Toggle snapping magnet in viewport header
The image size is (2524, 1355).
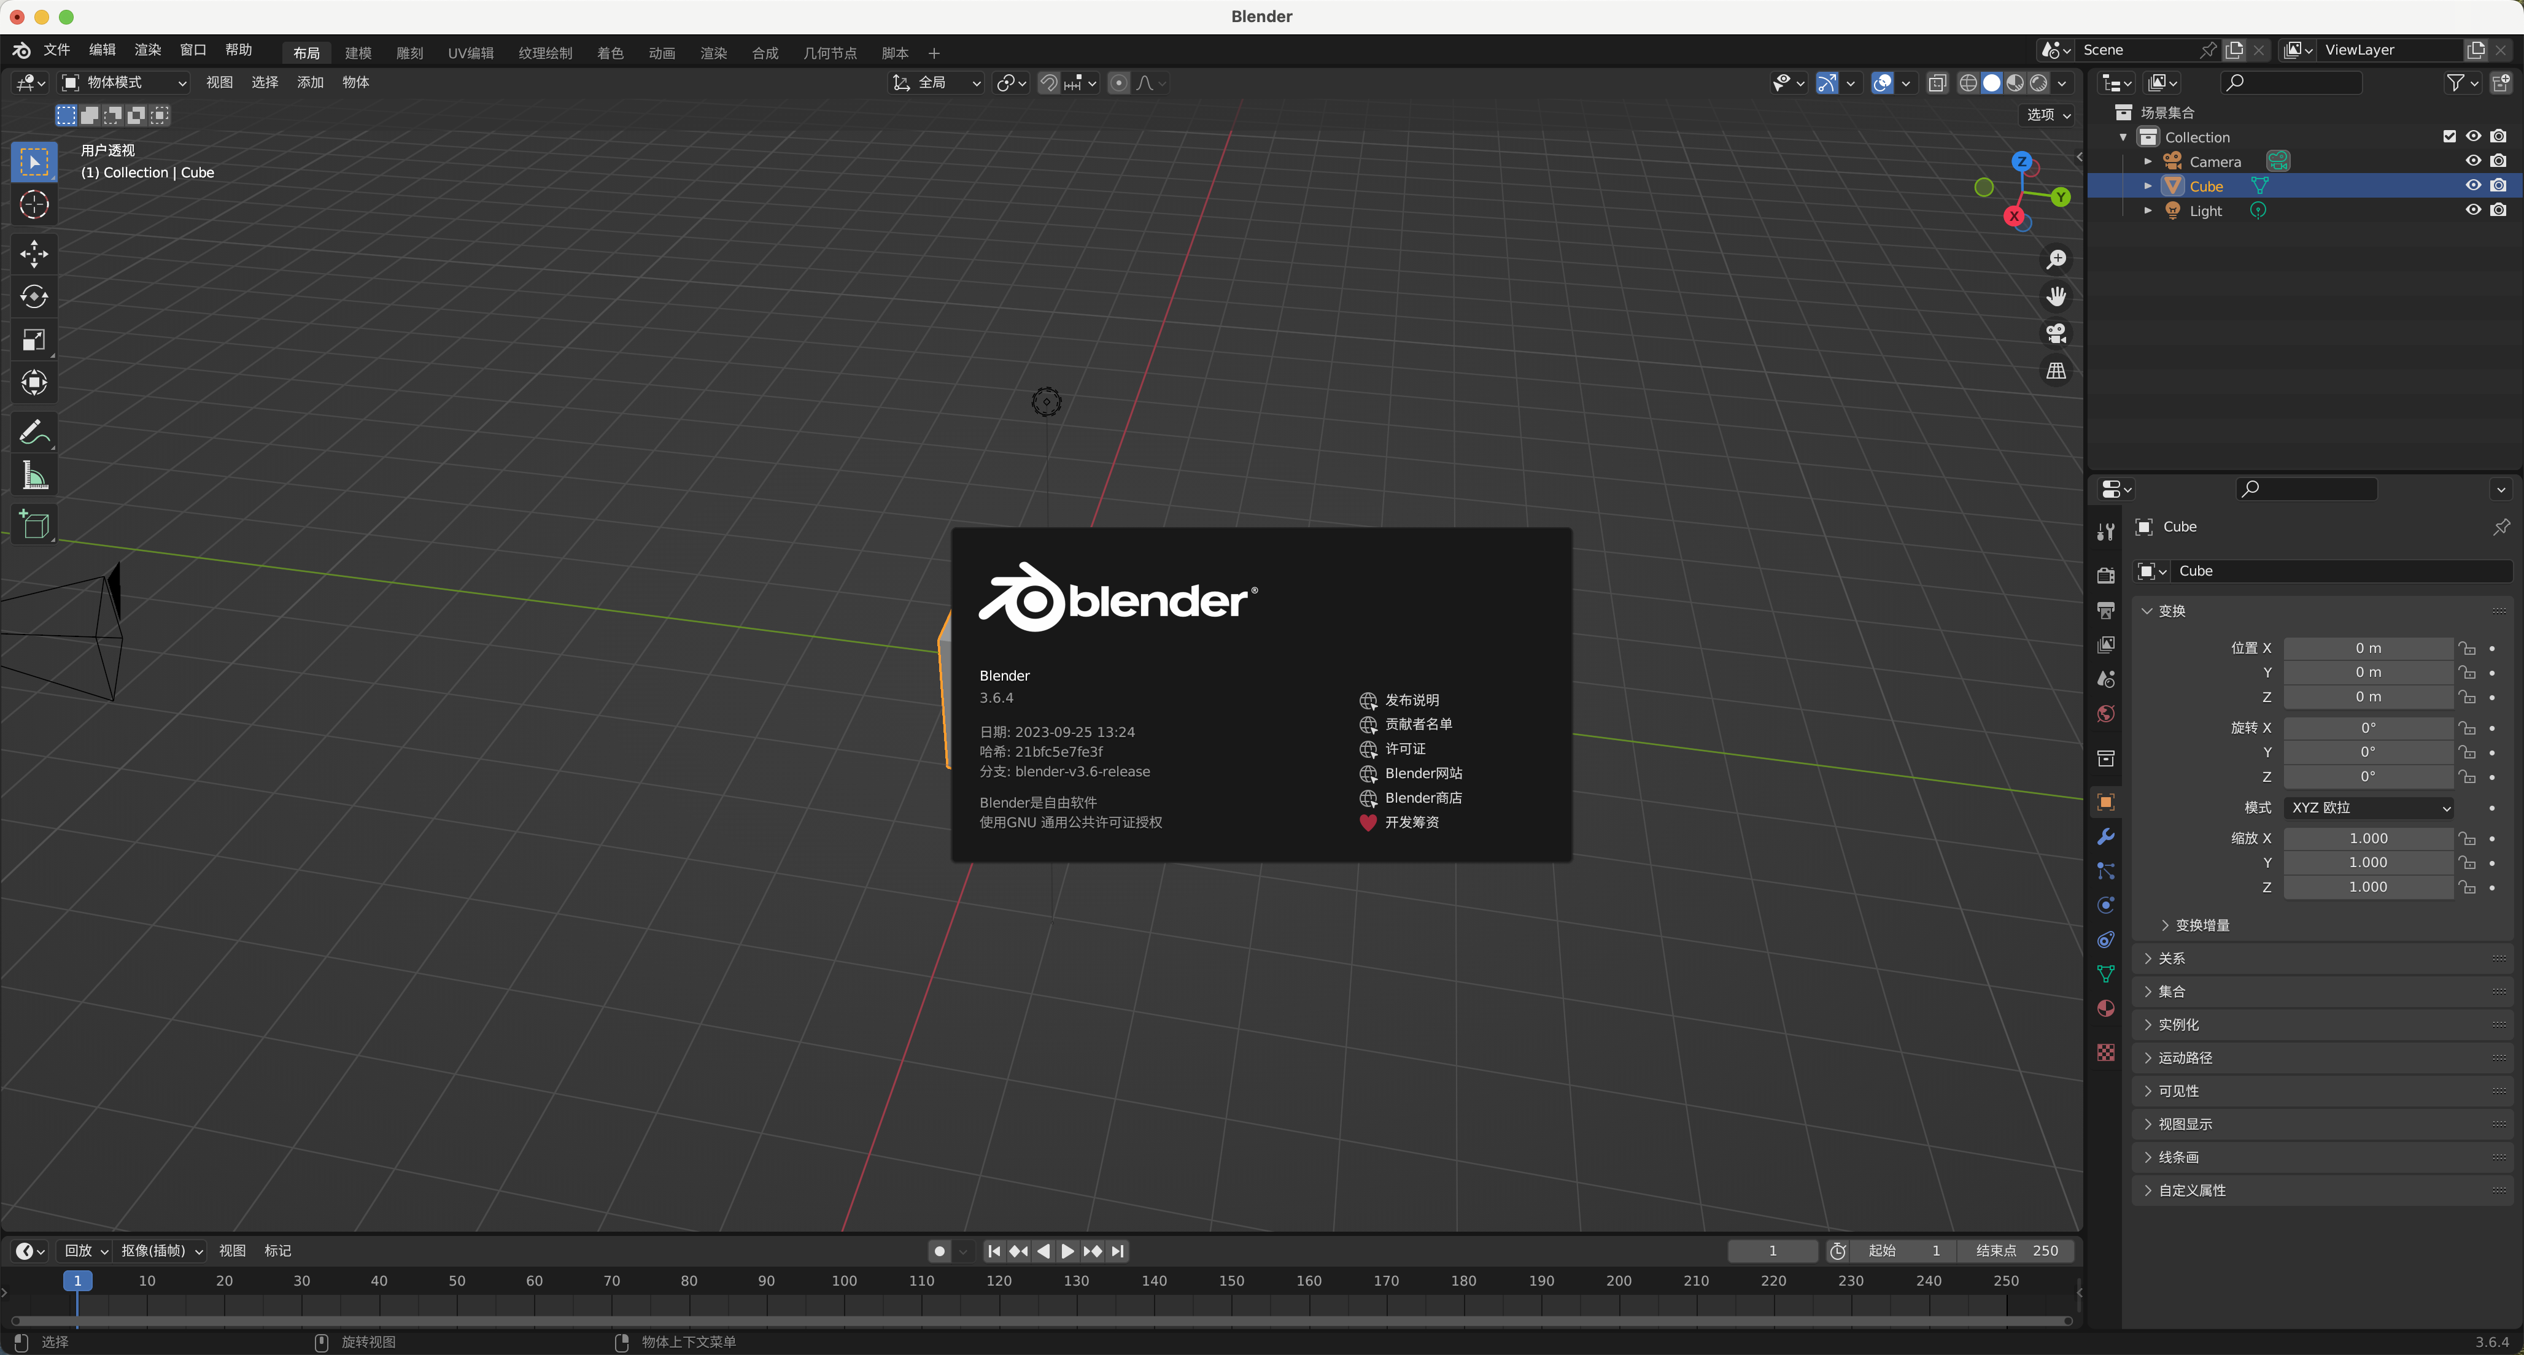coord(1048,83)
